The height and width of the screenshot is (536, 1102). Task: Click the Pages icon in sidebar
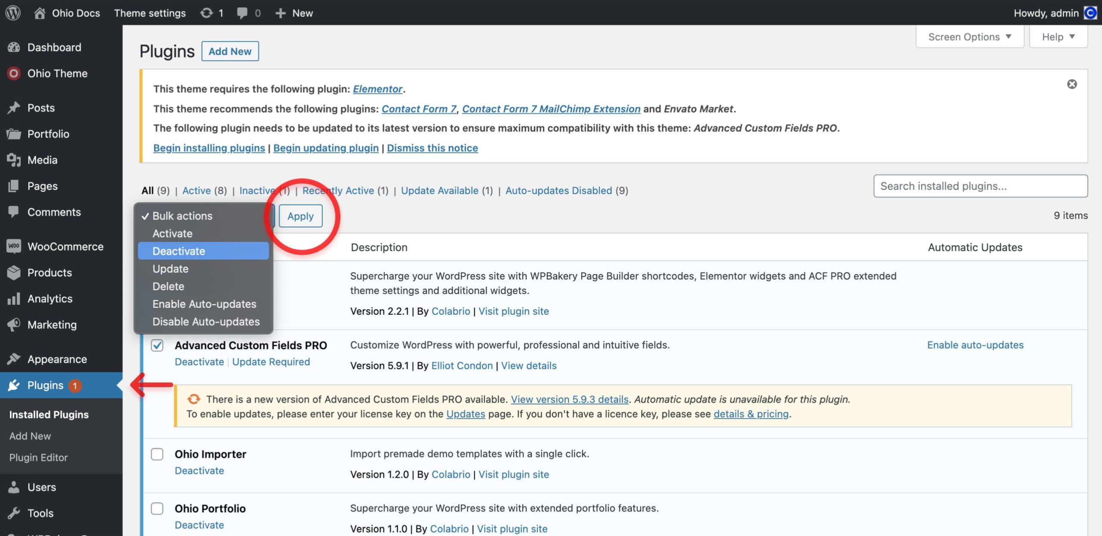point(14,186)
